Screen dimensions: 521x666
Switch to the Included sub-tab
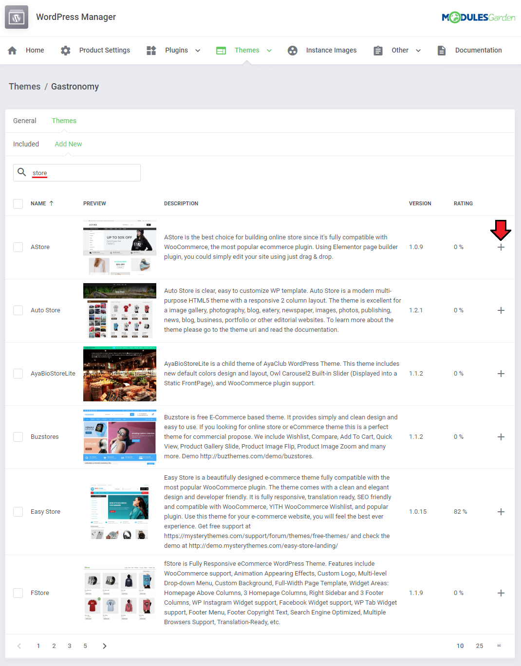click(x=26, y=144)
